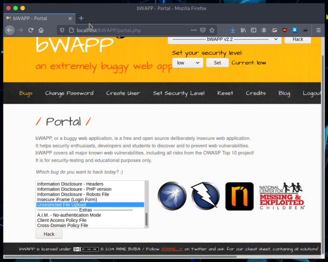Click the forward navigation arrow
Image resolution: width=328 pixels, height=262 pixels.
[20, 30]
